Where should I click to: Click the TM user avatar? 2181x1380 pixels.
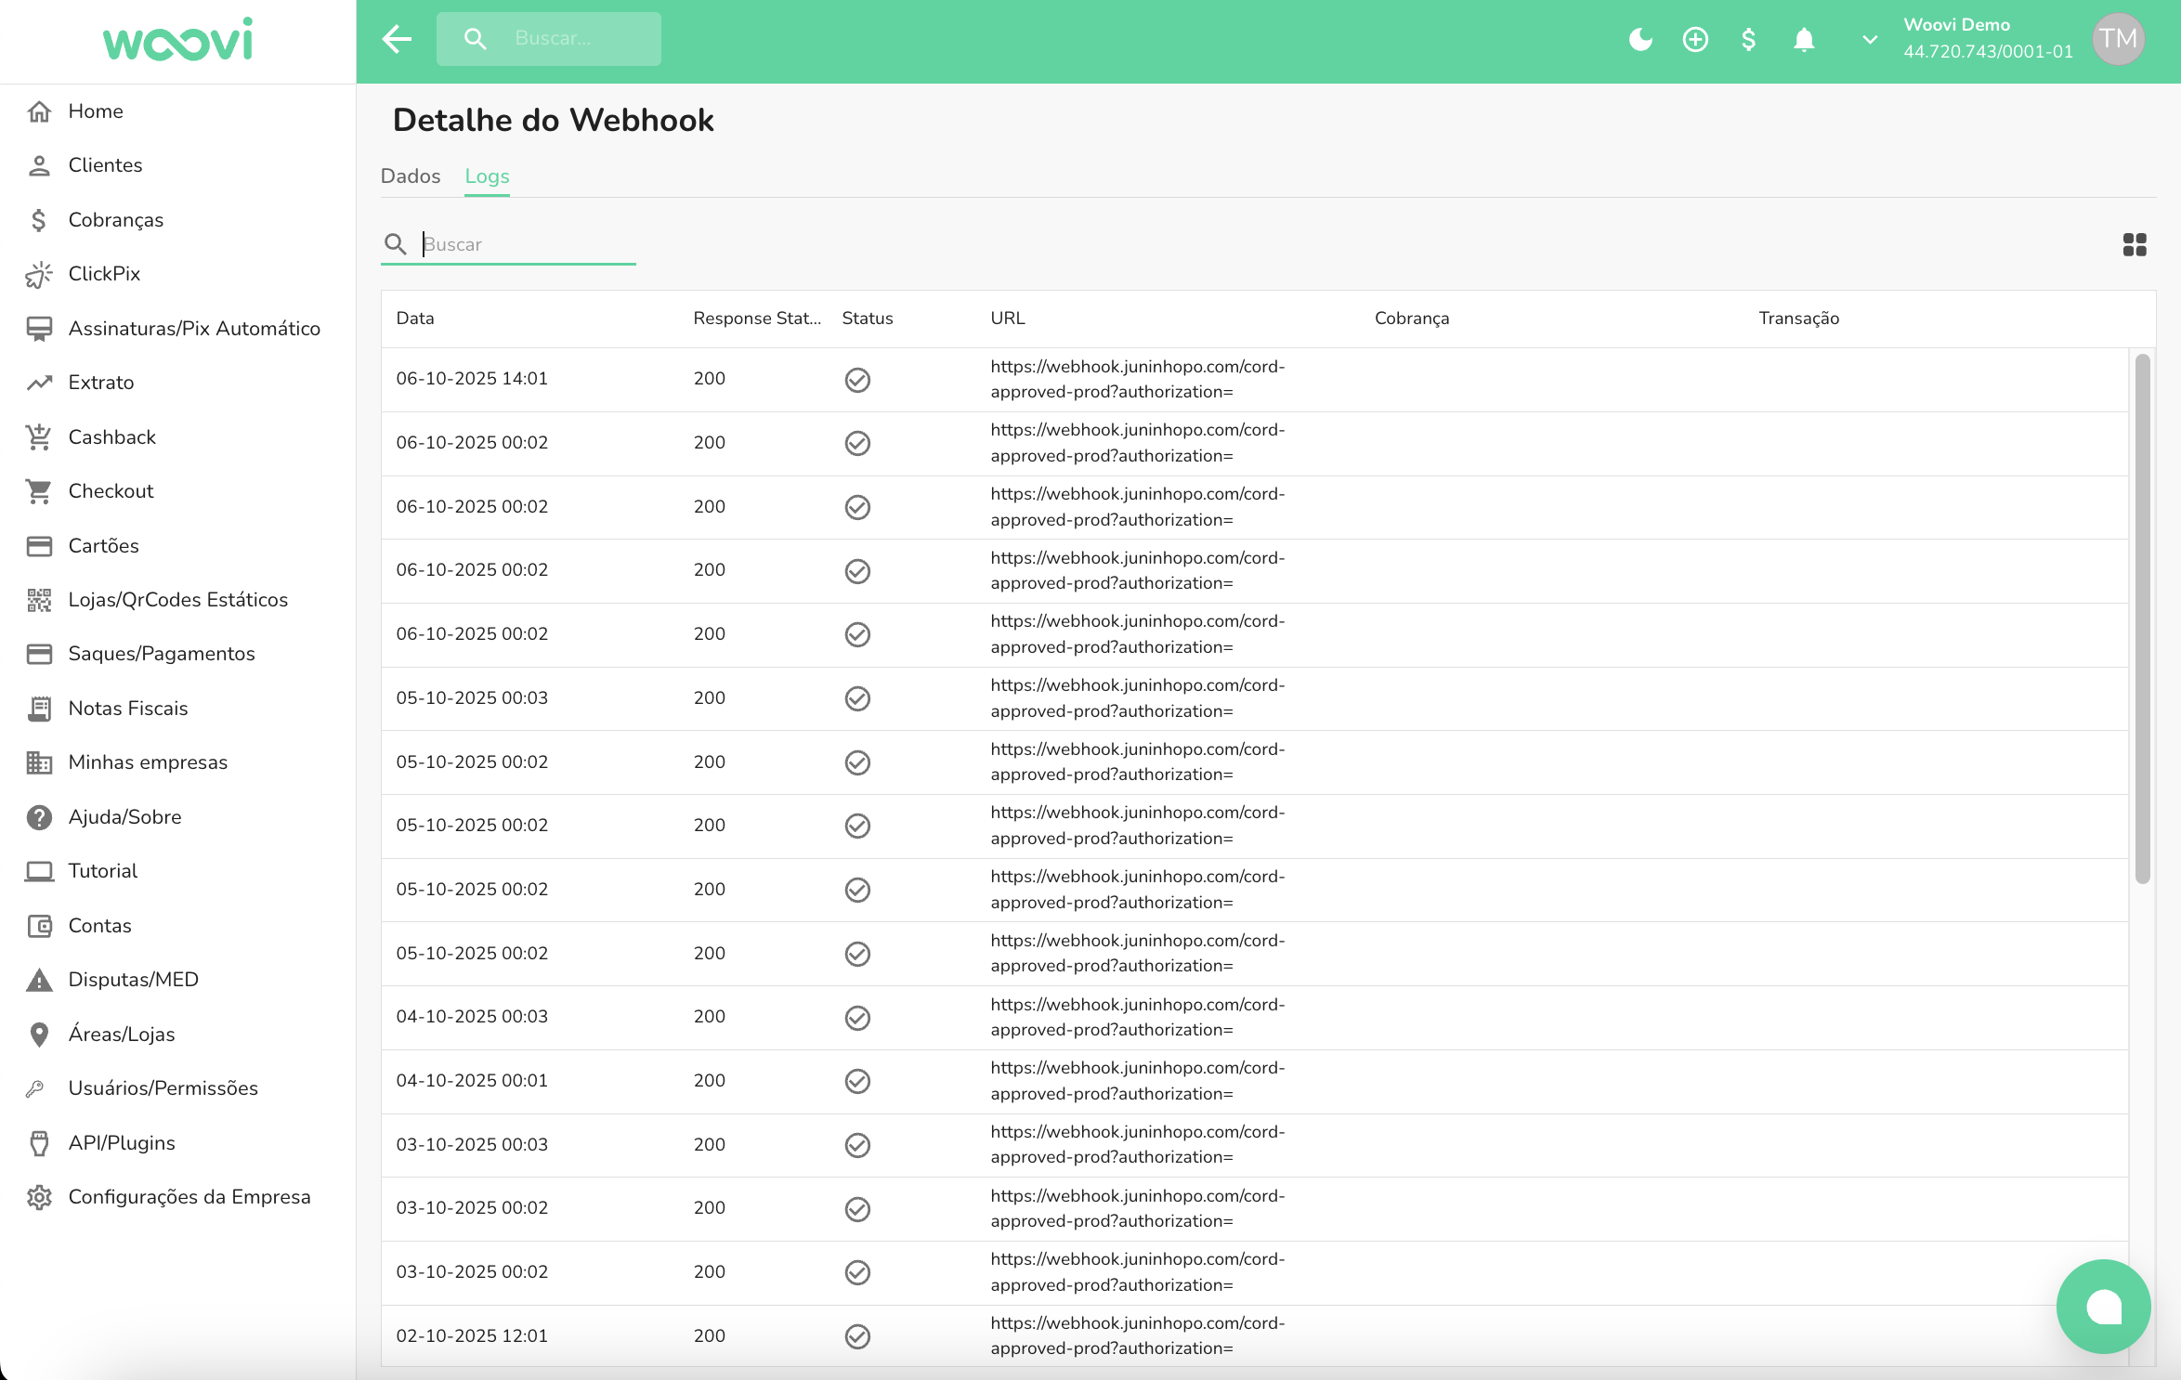2118,39
